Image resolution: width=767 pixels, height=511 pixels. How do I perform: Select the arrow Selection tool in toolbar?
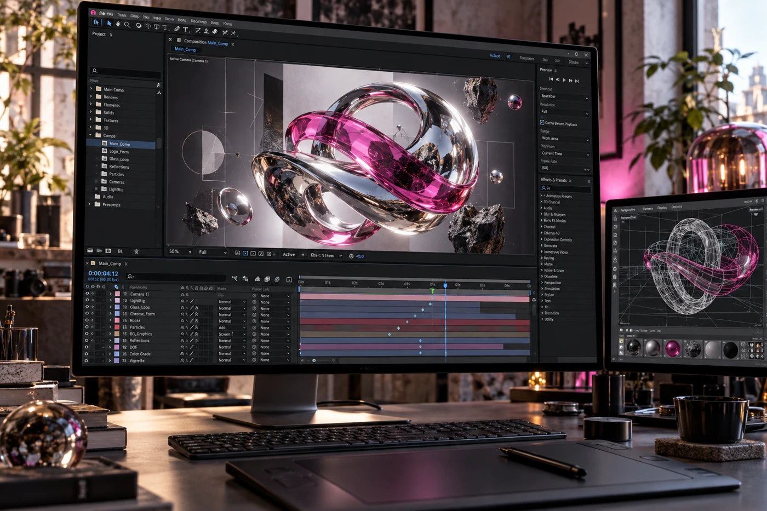pos(109,23)
